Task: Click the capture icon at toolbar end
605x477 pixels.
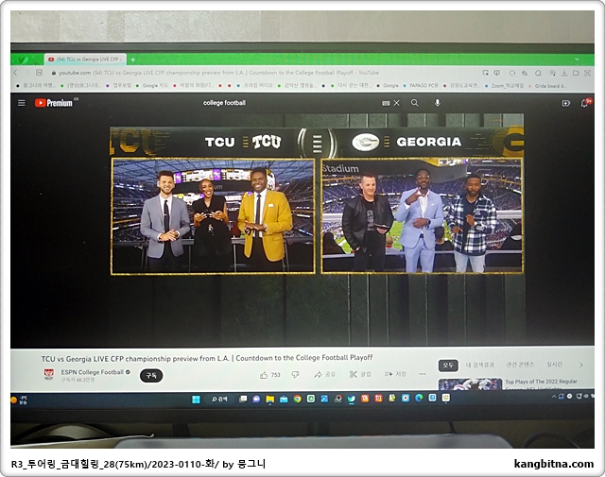Action: [x=587, y=73]
